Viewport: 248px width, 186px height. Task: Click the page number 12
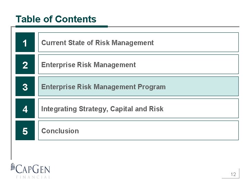click(x=233, y=174)
